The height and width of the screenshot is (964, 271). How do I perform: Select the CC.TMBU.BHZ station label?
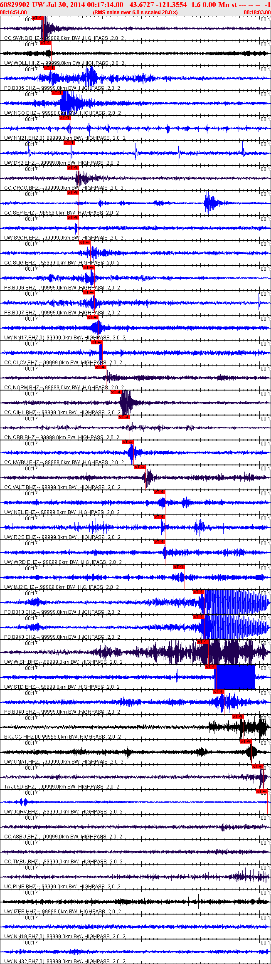click(x=21, y=862)
